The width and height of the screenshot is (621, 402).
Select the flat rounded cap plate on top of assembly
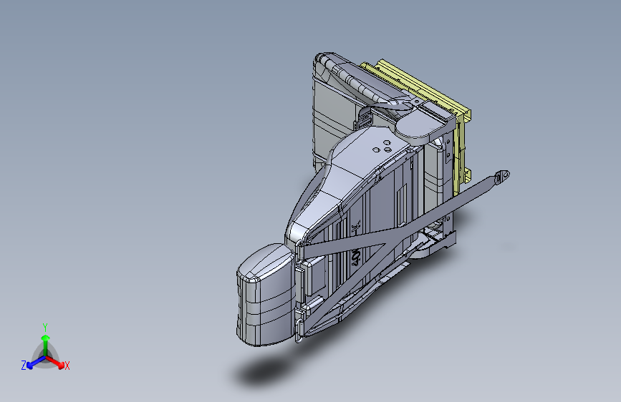[421, 124]
